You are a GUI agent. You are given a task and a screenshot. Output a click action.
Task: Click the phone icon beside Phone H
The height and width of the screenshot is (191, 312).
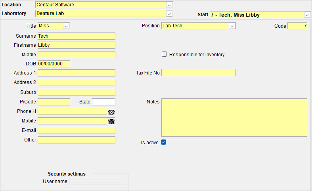coord(111,112)
